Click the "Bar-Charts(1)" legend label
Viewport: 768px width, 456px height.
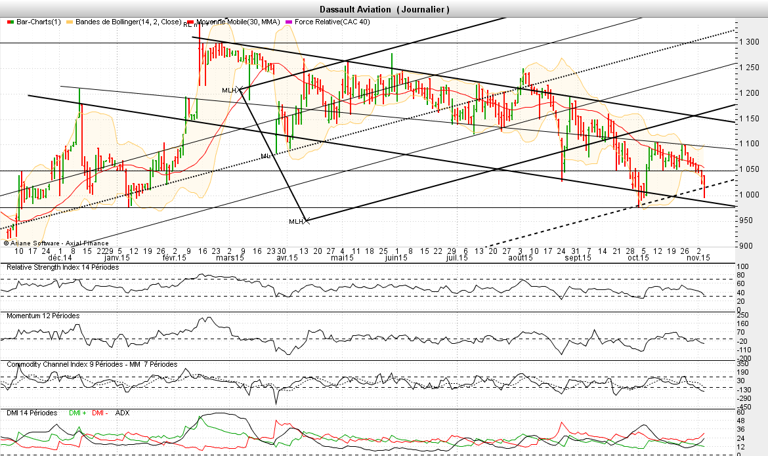39,22
